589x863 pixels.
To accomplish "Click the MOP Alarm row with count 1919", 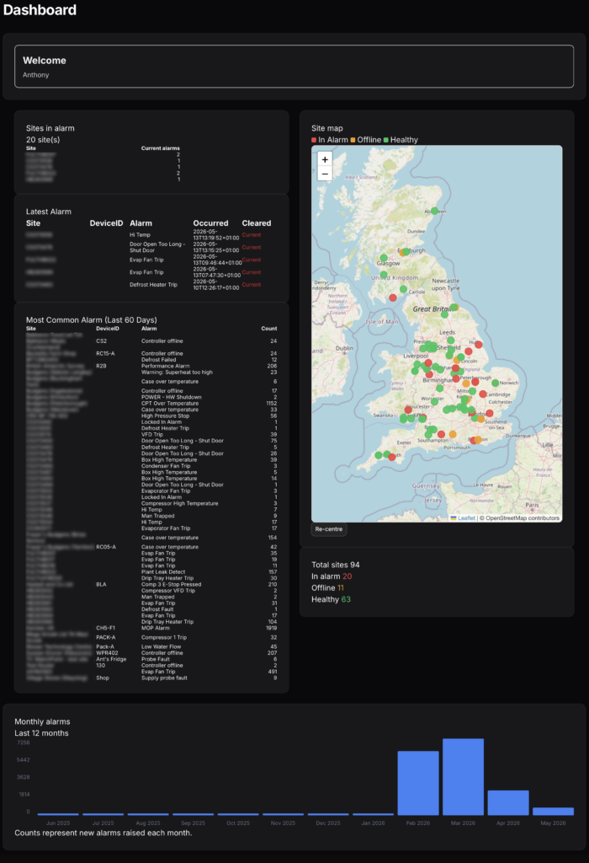I will pos(151,628).
